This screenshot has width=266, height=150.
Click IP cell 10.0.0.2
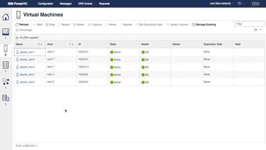tap(83, 82)
